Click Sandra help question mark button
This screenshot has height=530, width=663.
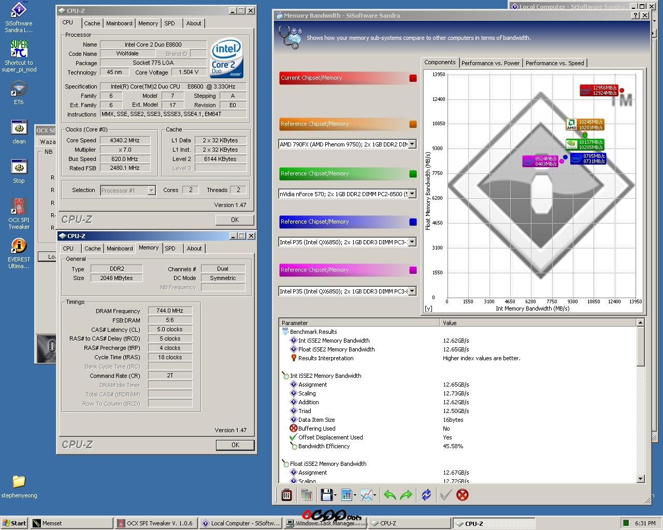[x=636, y=16]
